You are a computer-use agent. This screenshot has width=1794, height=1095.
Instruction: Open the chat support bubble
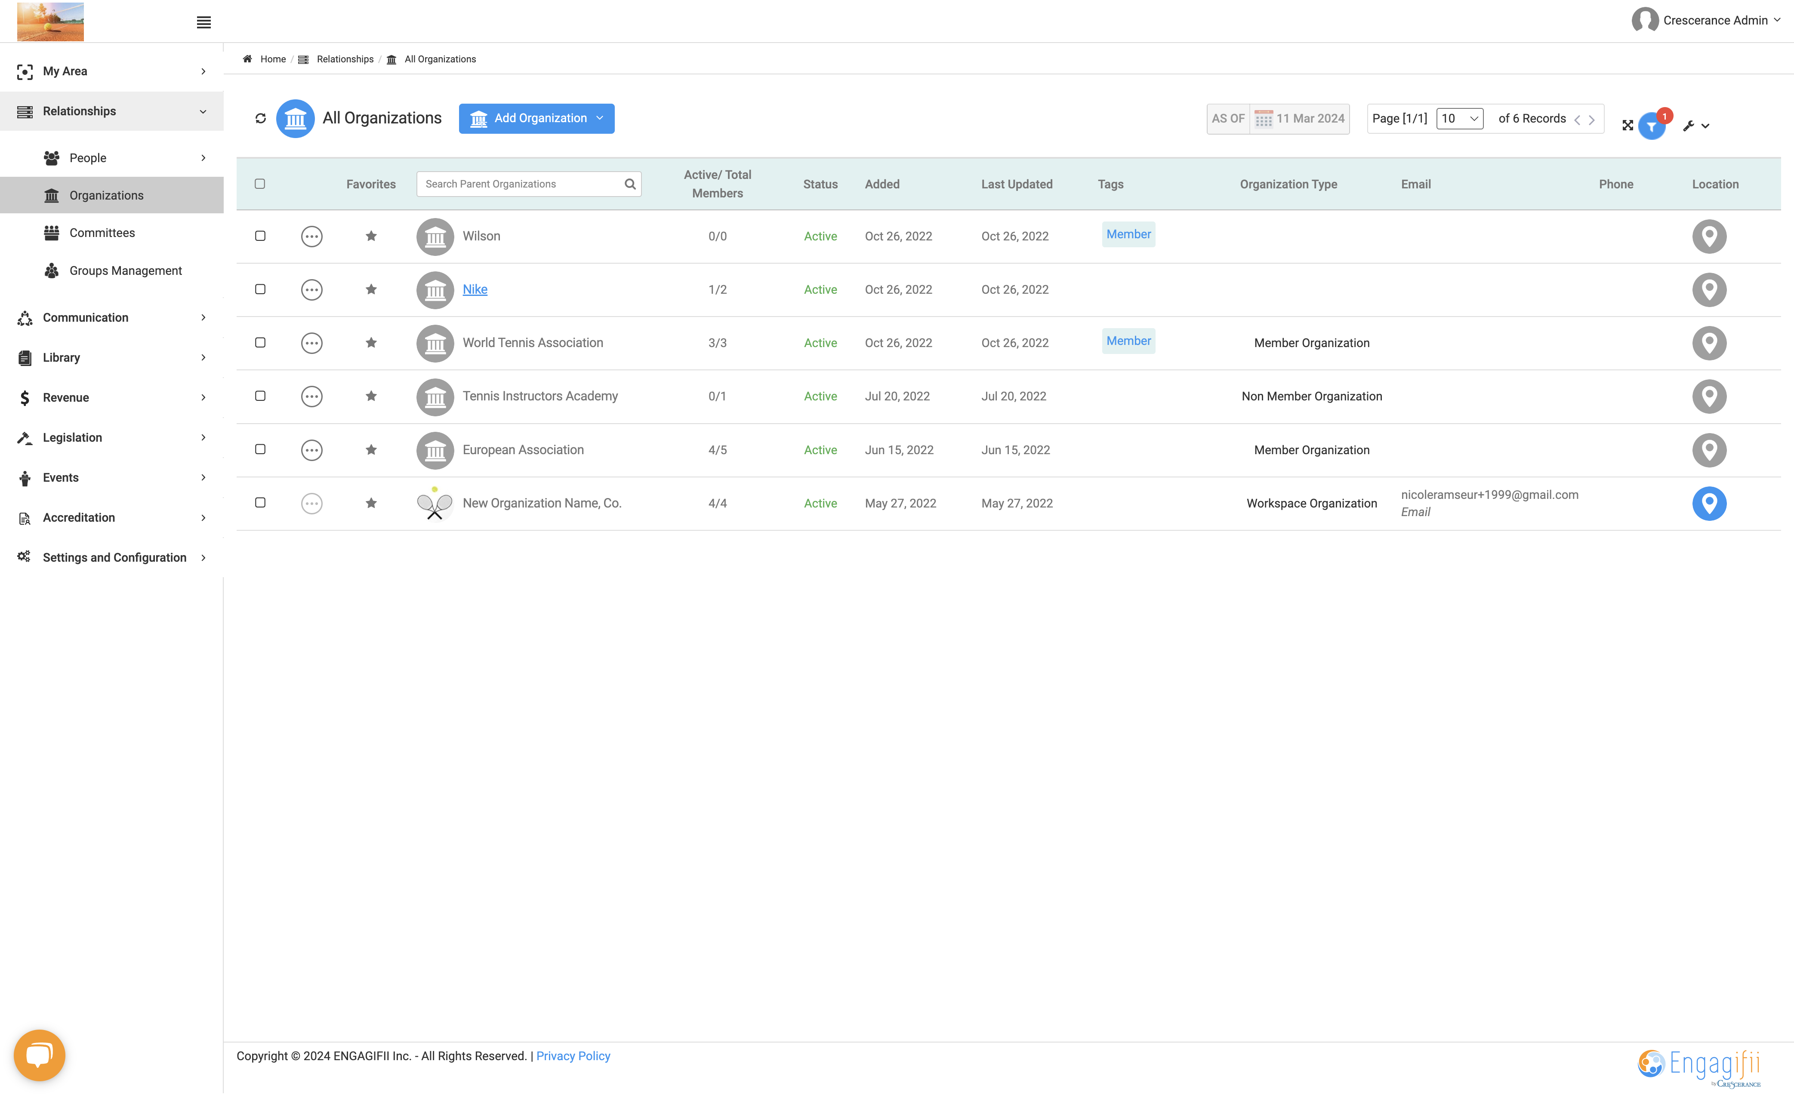[39, 1055]
